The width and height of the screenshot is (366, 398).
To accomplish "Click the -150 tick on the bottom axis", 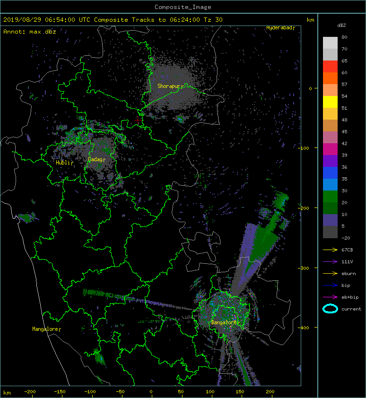I will [60, 392].
